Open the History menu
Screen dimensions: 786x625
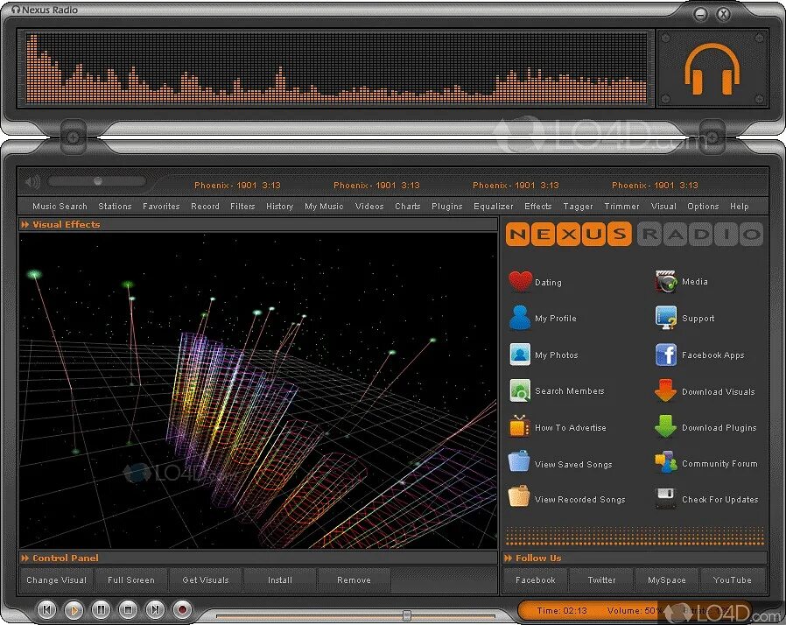(280, 206)
